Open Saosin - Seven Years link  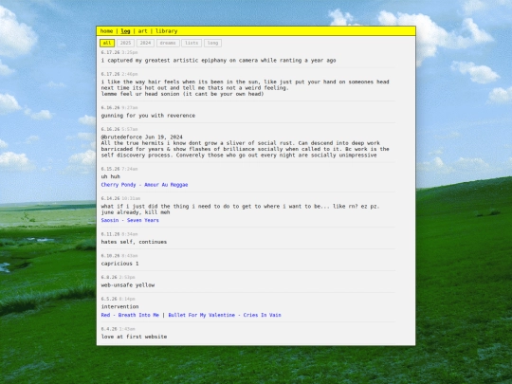click(130, 220)
